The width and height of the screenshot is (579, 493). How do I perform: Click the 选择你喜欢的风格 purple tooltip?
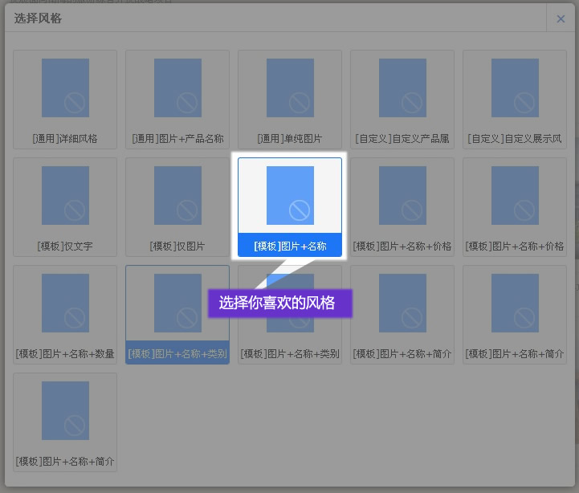[x=279, y=304]
